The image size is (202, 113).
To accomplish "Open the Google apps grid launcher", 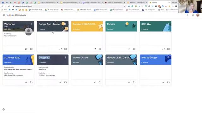I will click(193, 15).
